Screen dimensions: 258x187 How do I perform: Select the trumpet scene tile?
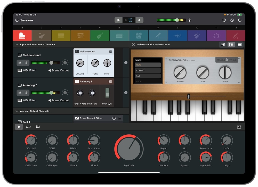tap(178, 36)
